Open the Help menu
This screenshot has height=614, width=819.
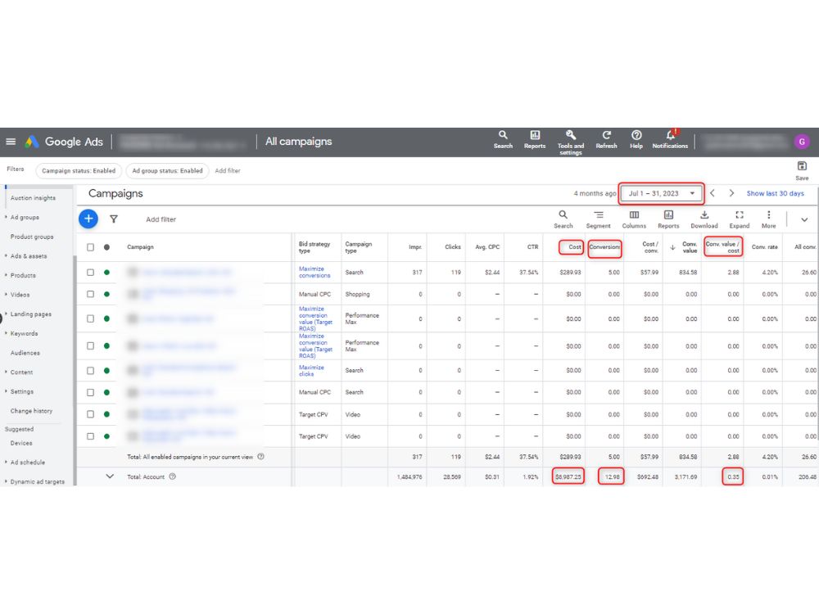(636, 139)
